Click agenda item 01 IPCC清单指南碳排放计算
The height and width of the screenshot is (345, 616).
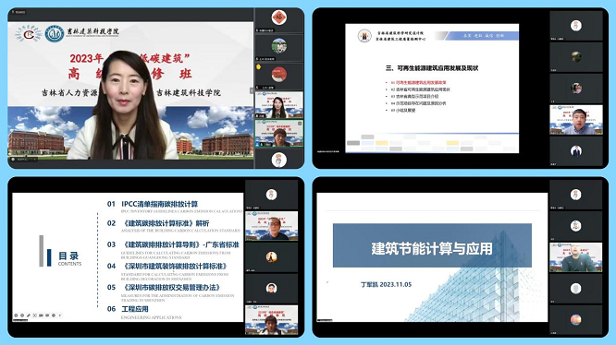pos(153,204)
